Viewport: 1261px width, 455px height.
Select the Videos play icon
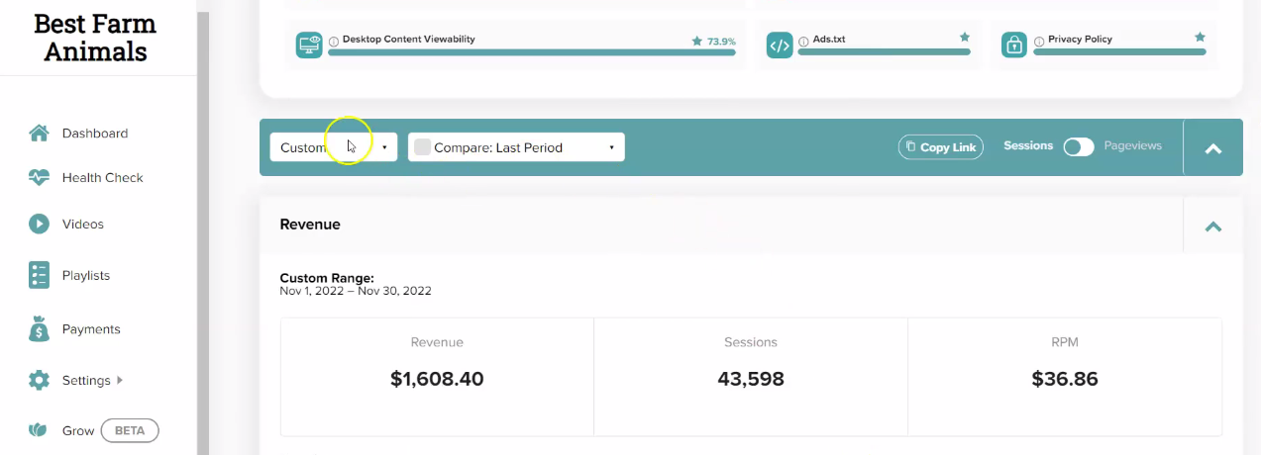pyautogui.click(x=39, y=224)
